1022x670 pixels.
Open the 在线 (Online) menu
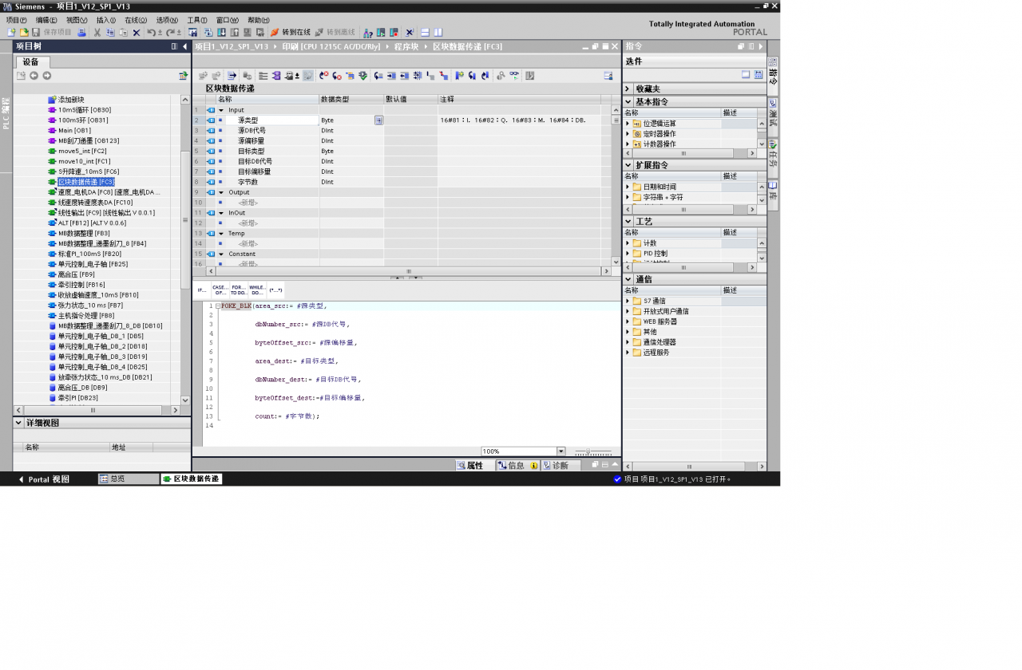(x=137, y=20)
